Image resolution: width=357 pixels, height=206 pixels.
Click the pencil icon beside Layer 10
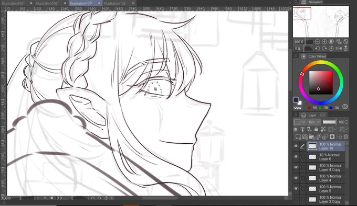[302, 146]
